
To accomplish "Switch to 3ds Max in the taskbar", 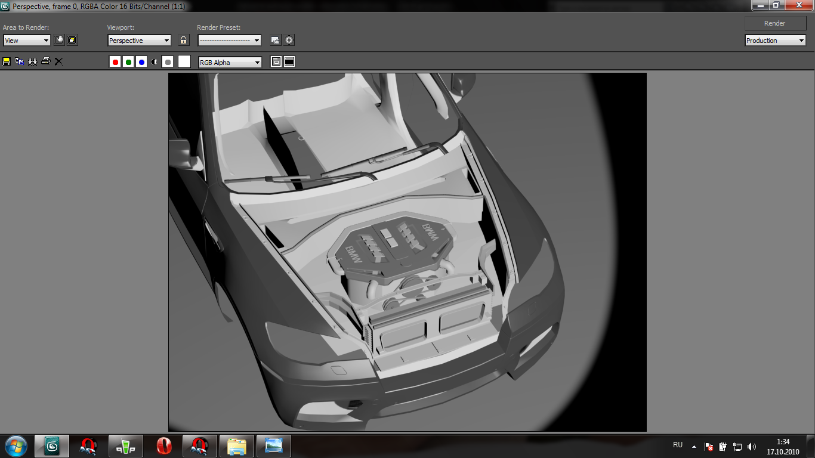I will pos(52,446).
